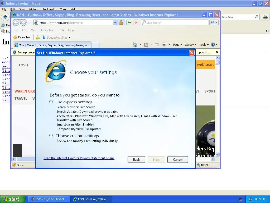
Task: Click the RSS feeds icon
Action: pyautogui.click(x=146, y=45)
